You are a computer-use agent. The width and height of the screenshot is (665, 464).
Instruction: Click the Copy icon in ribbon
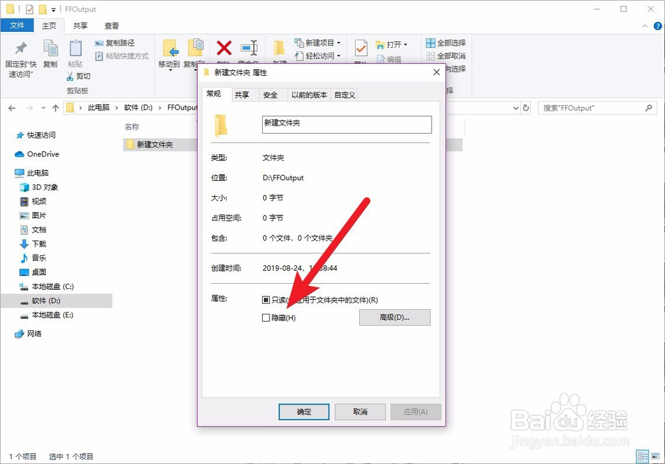51,48
